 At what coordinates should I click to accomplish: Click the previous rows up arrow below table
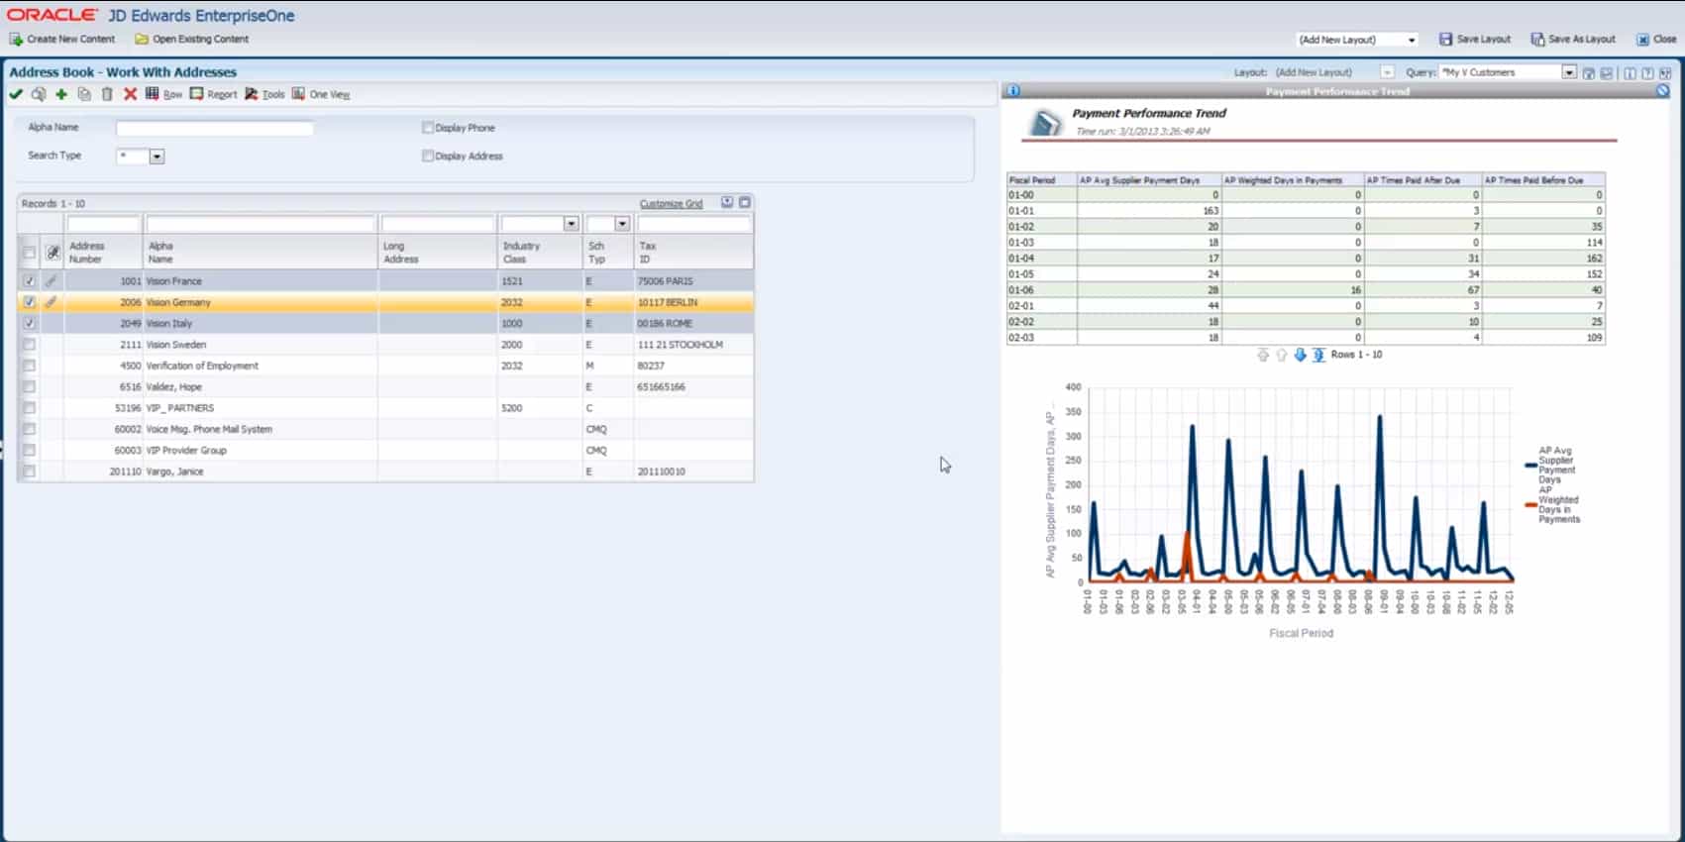[x=1281, y=355]
